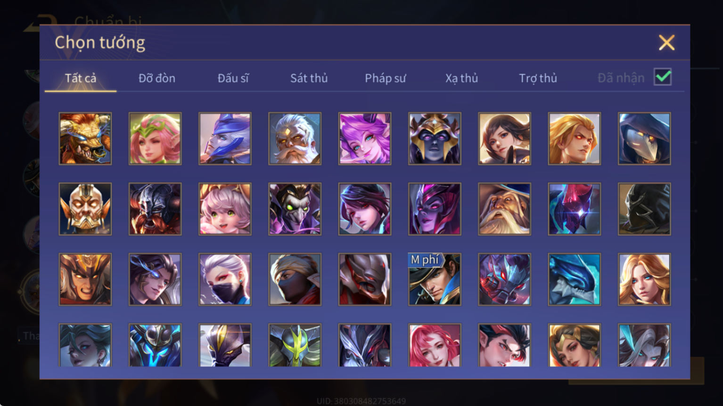Screen dimensions: 723x406
Task: Open the 'Đấu sĩ' tab
Action: pos(233,78)
